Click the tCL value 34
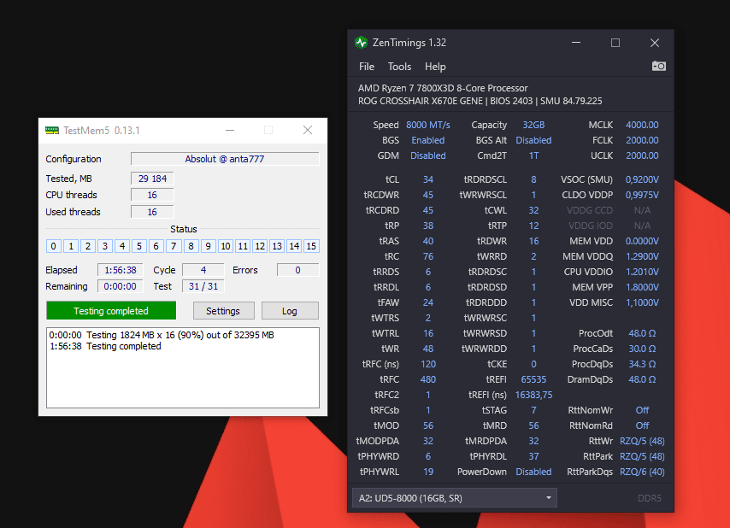Screen dimensions: 730x528 pos(428,179)
